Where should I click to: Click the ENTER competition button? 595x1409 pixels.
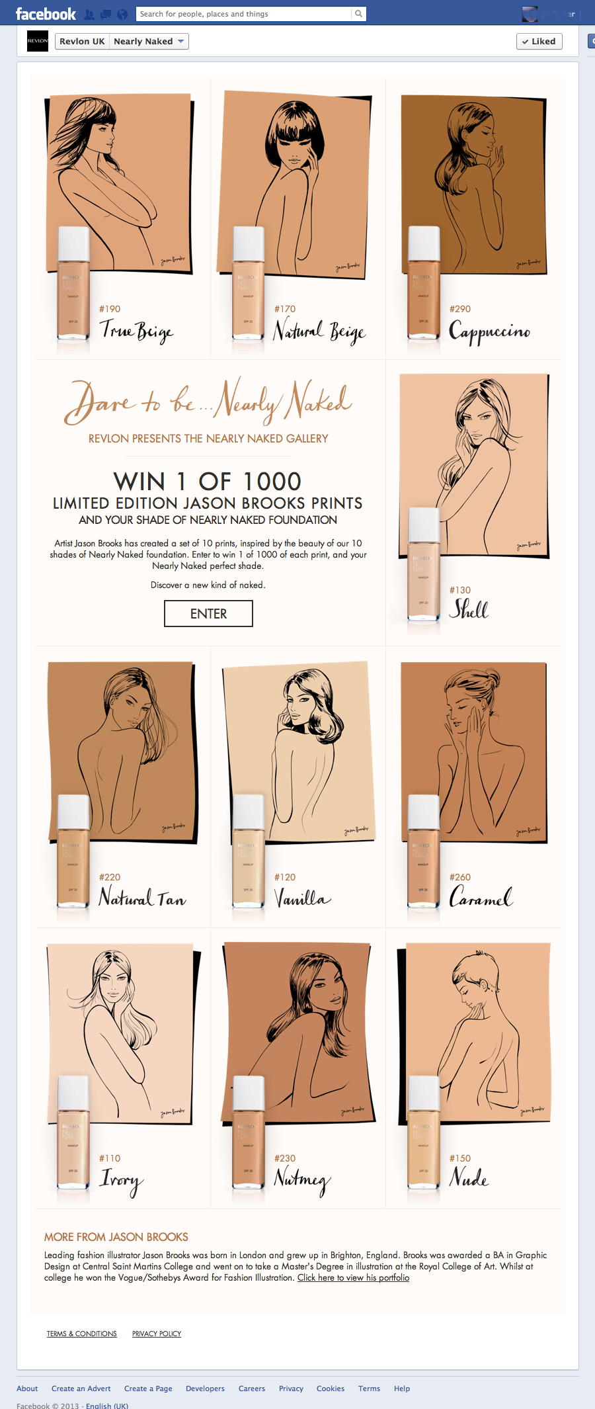208,613
